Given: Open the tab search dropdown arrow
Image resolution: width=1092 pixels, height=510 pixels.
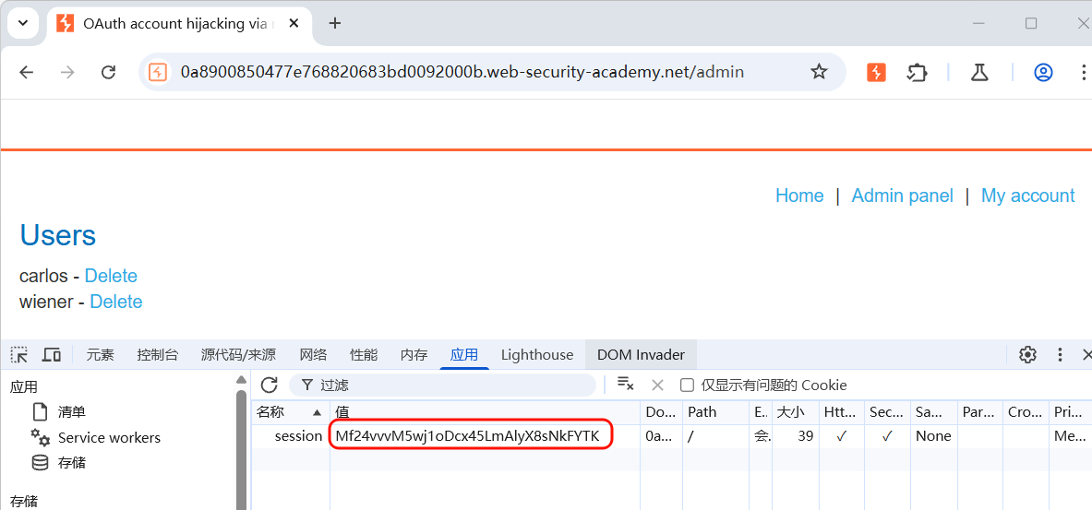Looking at the screenshot, I should (22, 23).
